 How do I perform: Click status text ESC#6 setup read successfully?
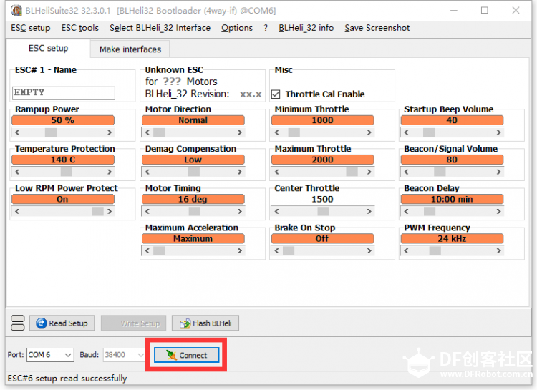67,378
